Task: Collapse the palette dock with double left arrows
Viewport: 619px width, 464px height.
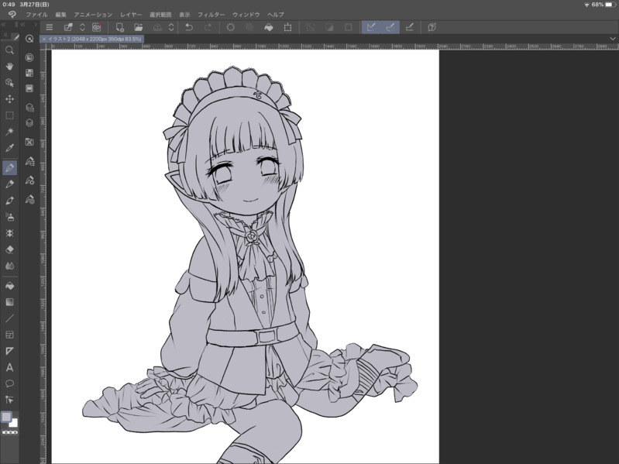Action: point(3,25)
